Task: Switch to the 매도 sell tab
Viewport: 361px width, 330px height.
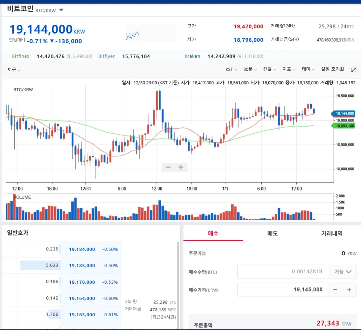Action: click(x=272, y=233)
